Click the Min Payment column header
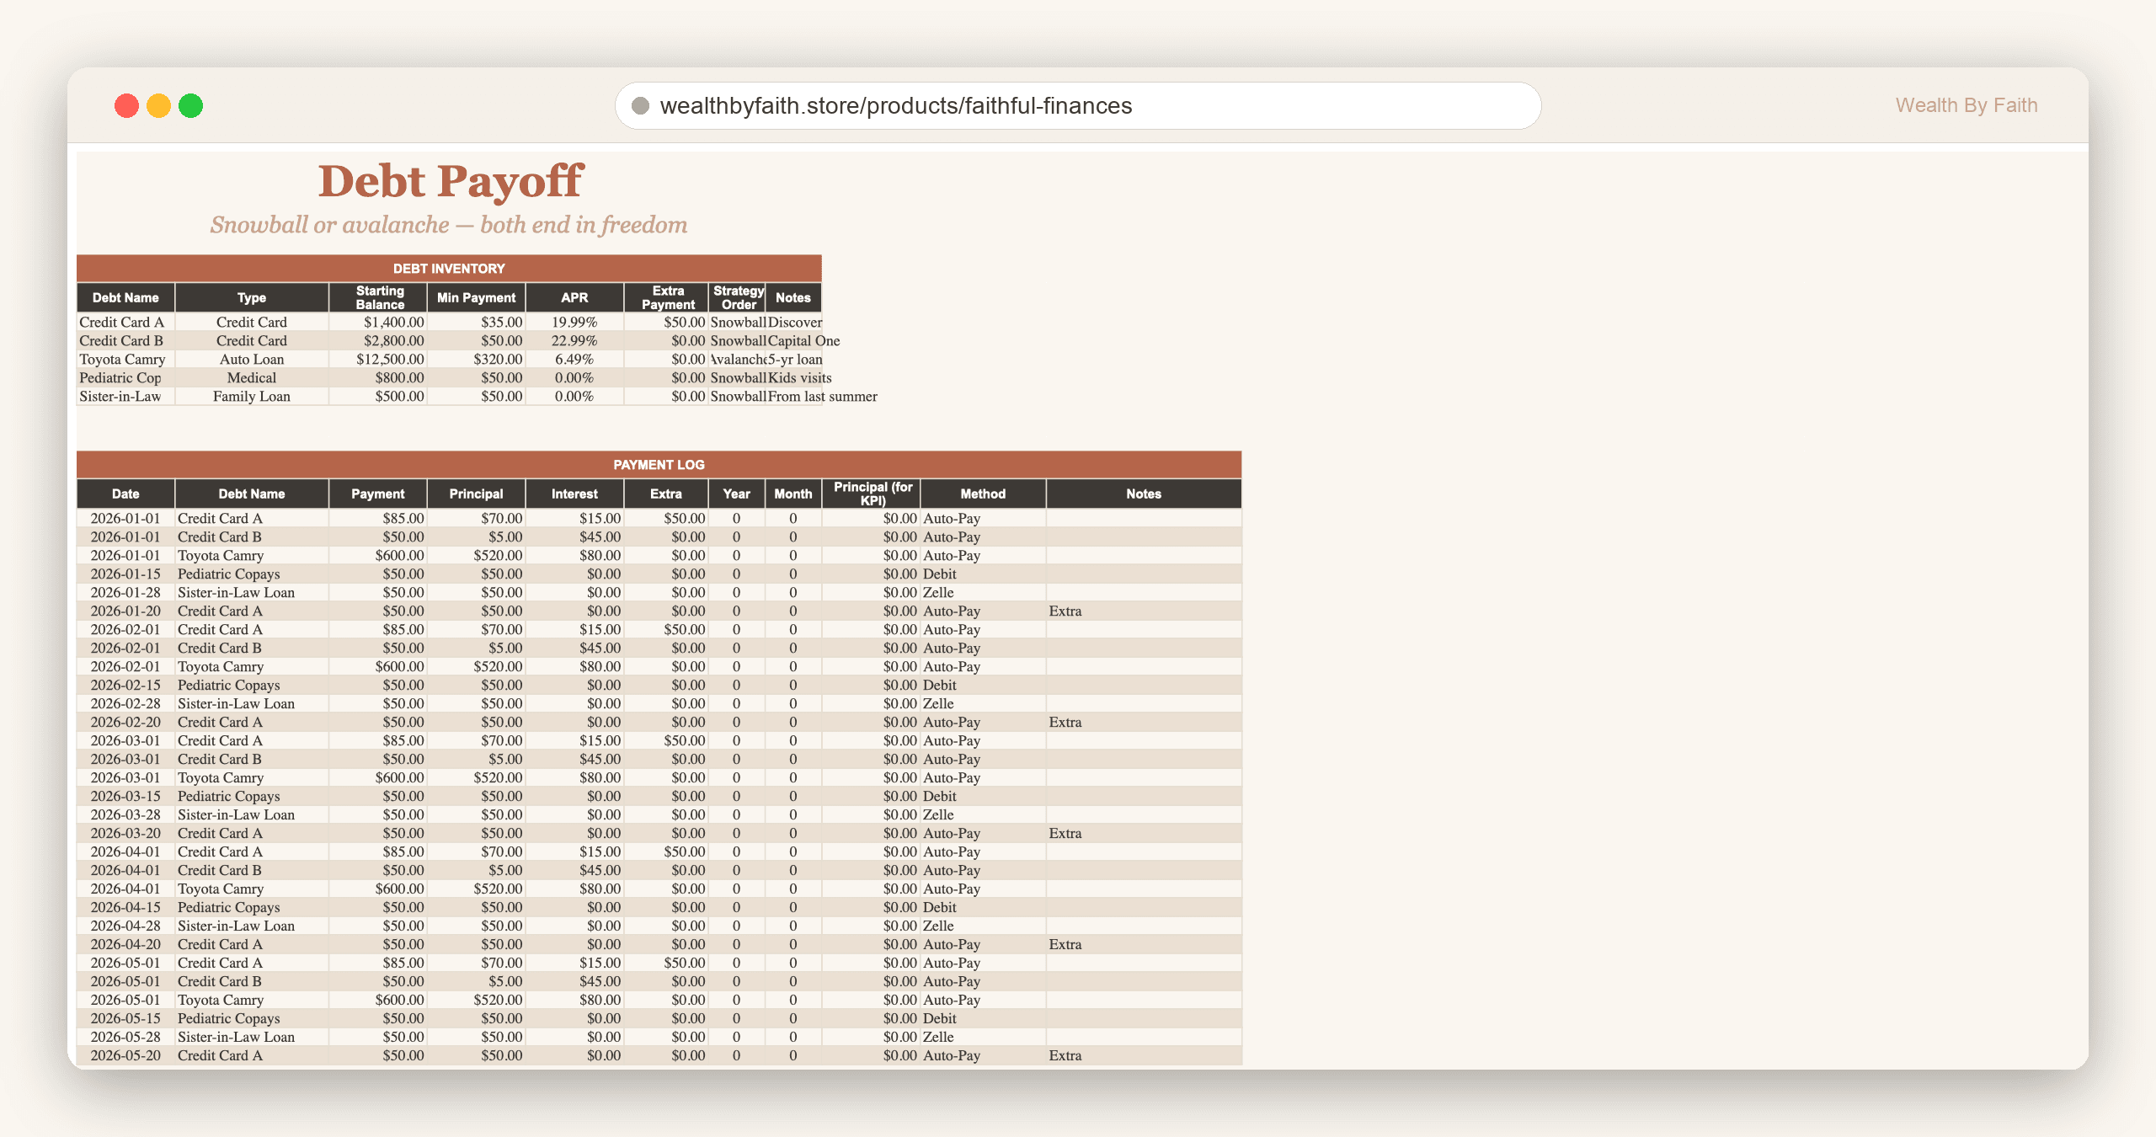 (x=476, y=297)
